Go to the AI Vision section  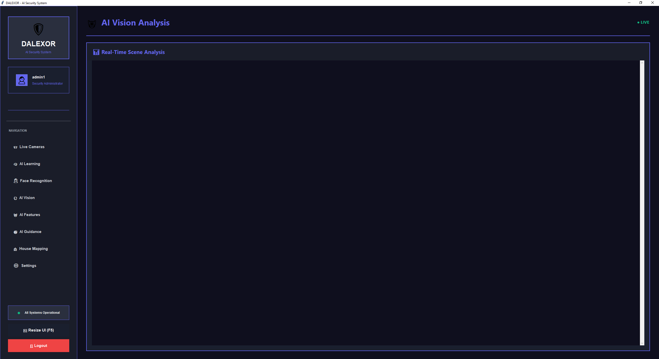point(27,198)
